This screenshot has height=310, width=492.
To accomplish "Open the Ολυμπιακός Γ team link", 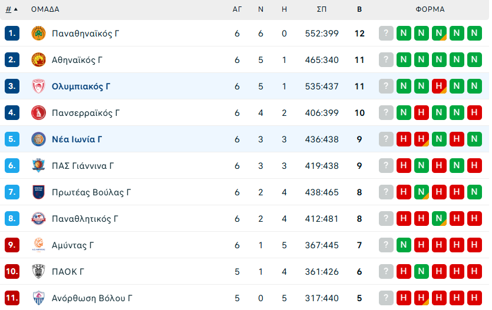I will point(81,86).
